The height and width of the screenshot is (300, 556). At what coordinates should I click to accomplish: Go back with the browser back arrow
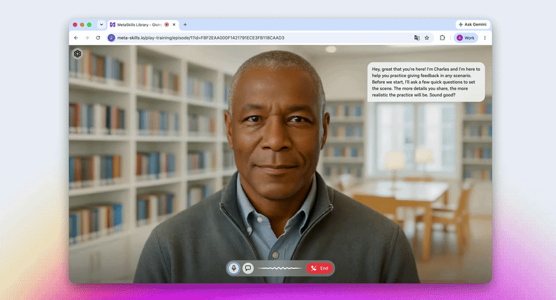[76, 38]
